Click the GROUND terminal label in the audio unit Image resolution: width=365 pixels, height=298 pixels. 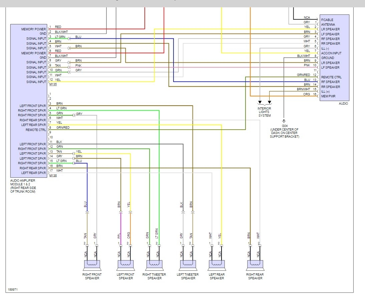pos(328,58)
